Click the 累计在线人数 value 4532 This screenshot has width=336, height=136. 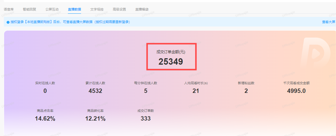coord(95,91)
